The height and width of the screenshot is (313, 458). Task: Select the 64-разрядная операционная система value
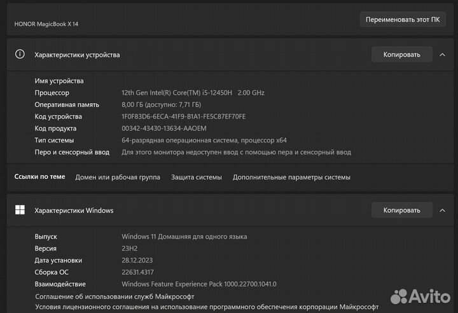204,141
